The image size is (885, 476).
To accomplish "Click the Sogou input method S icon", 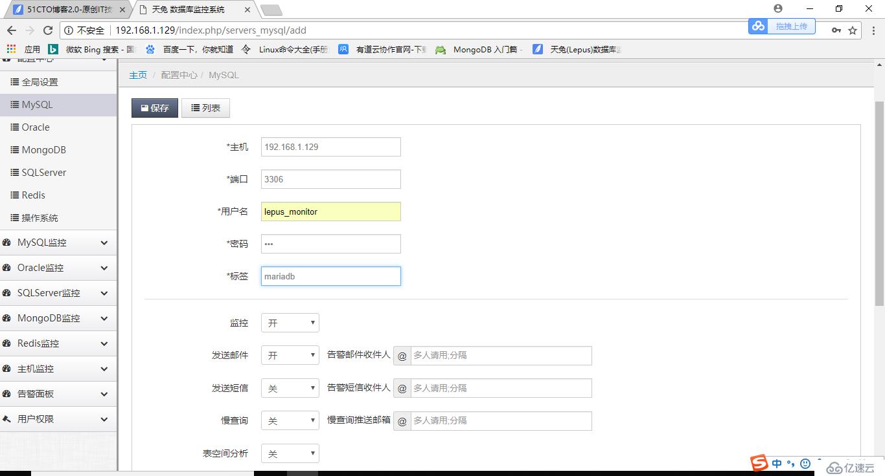I will point(759,463).
